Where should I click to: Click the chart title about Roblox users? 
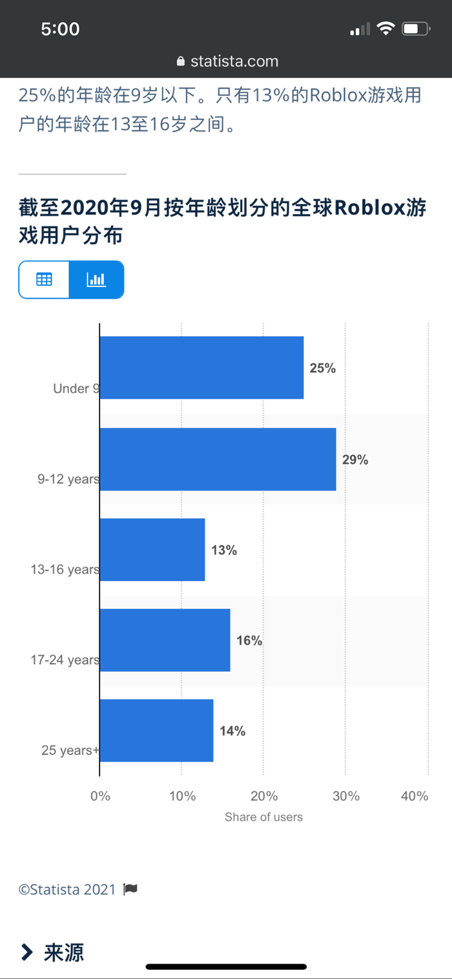223,222
